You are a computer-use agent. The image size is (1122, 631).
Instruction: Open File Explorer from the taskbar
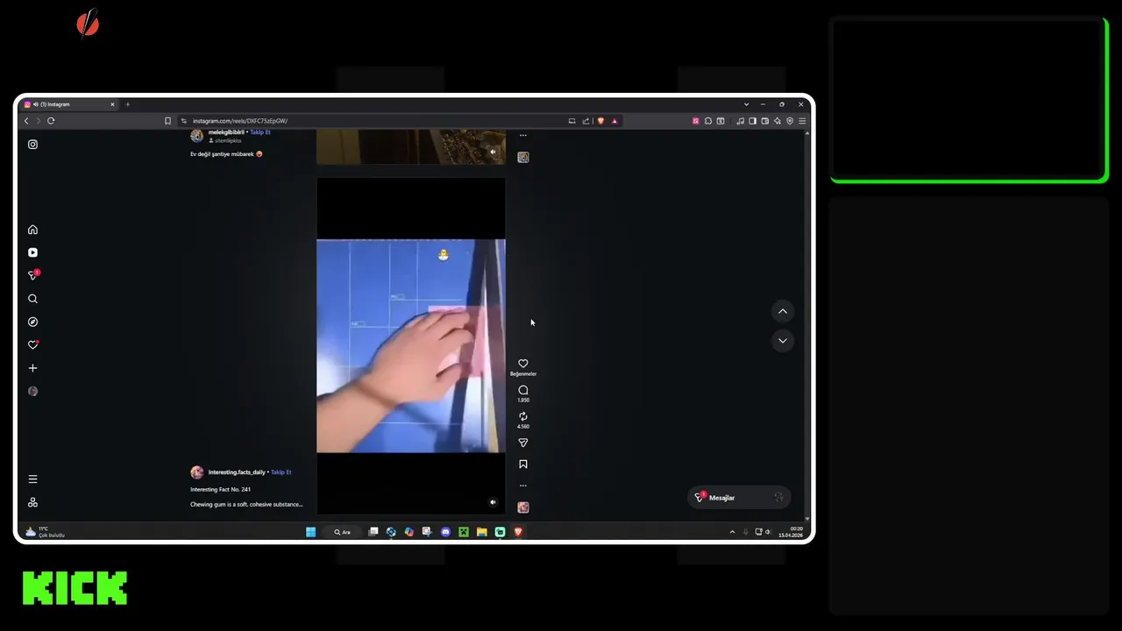coord(481,532)
